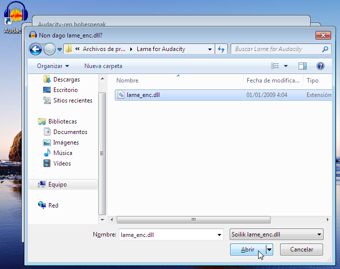Select Bibliotecas in navigation pane
340x269 pixels.
63,121
